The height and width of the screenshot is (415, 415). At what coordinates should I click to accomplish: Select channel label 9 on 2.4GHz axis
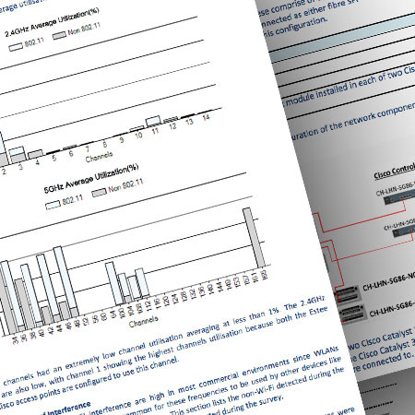122,140
